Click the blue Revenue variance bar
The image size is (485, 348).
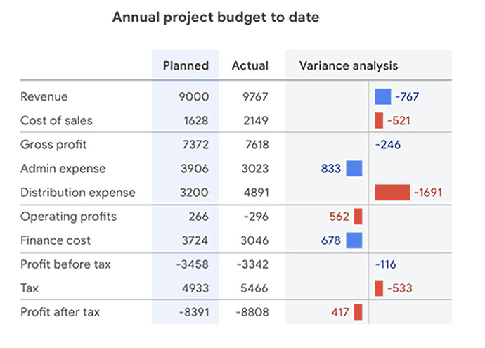point(382,97)
